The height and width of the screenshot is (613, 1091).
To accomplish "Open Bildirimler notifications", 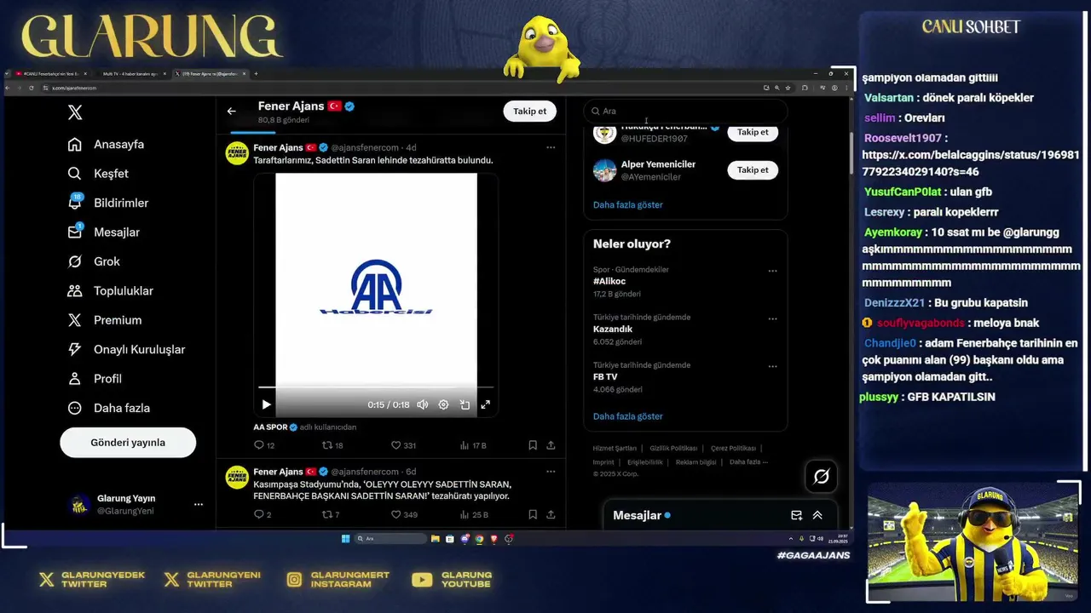I will pyautogui.click(x=108, y=203).
